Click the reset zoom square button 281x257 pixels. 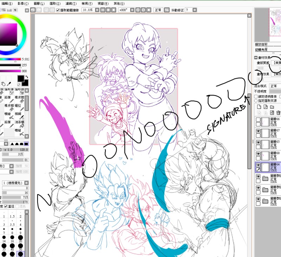(x=113, y=10)
